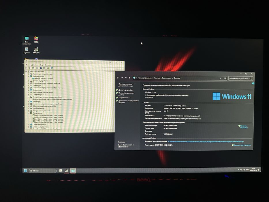This screenshot has height=202, width=269.
Task: Expand the Клавиатуры category
Action: 29,85
